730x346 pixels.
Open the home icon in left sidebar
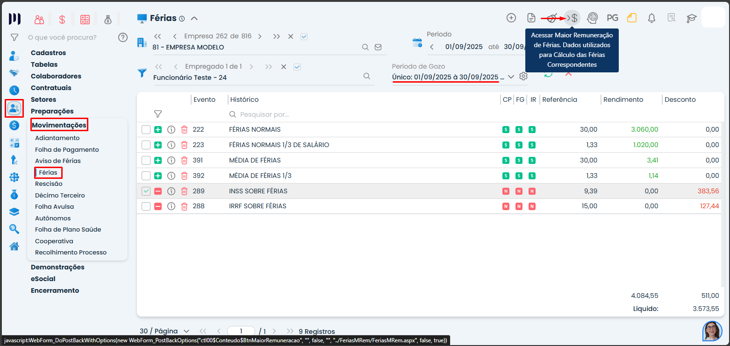pos(14,246)
